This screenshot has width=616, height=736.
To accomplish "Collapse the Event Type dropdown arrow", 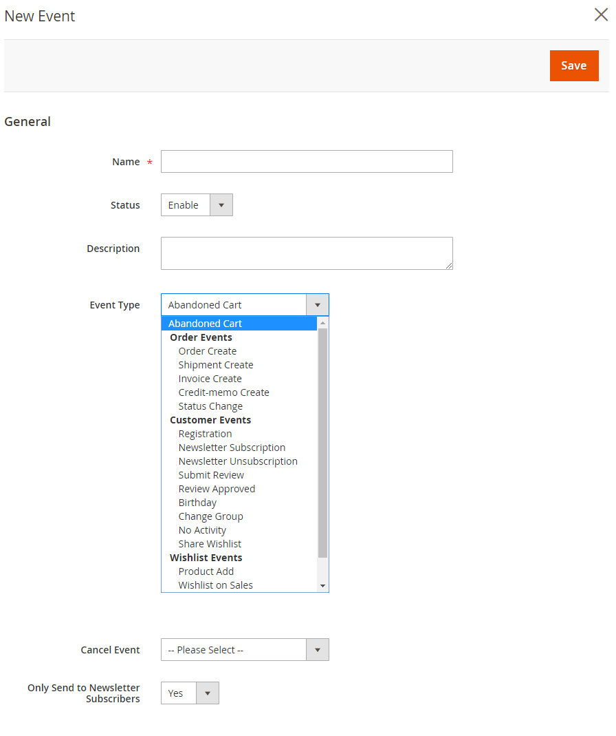I will 317,305.
